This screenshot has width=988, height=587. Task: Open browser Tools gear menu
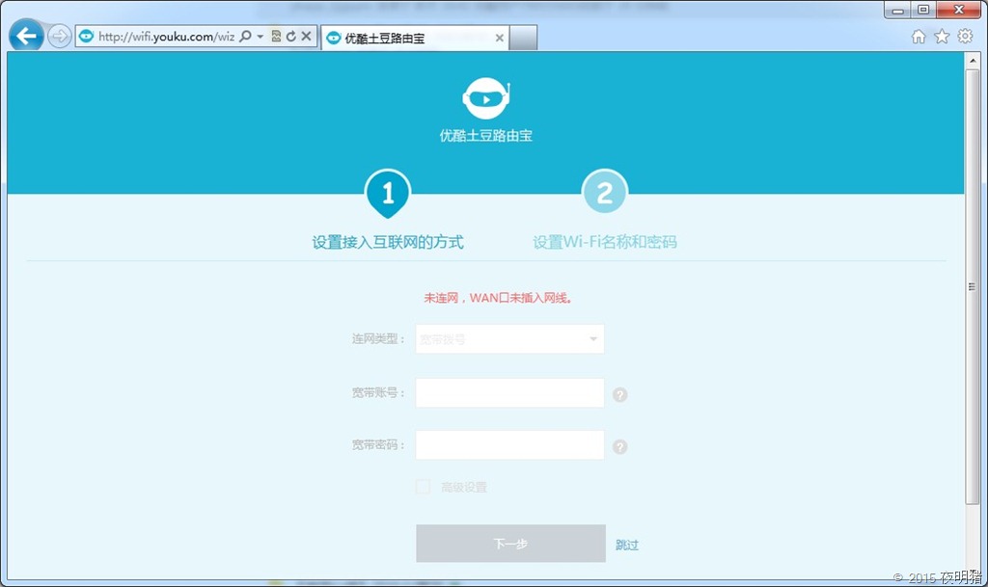[965, 37]
